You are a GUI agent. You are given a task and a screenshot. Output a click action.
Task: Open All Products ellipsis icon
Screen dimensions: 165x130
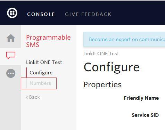[x=11, y=73]
